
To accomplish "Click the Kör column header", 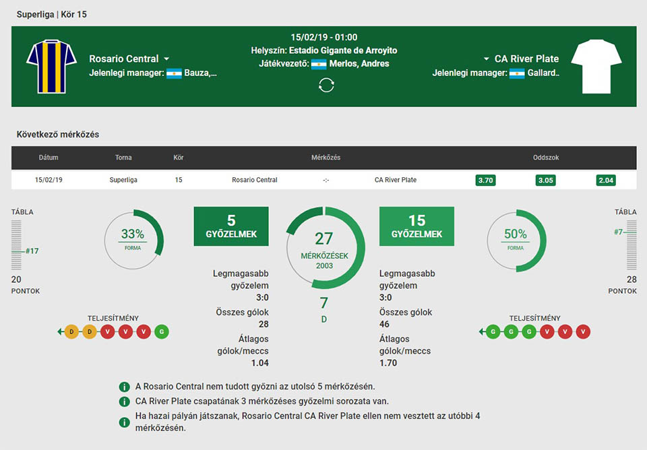I will point(178,158).
